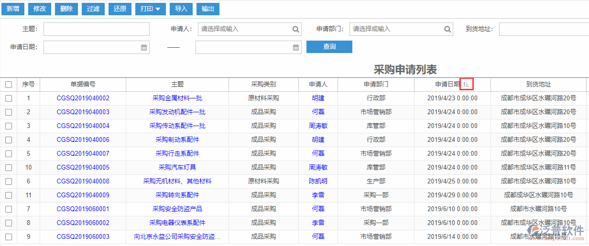Screen dimensions: 589x246
Task: Open document link CGSQ2019040005
Action: coord(83,168)
